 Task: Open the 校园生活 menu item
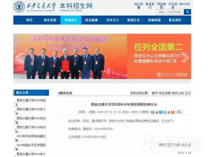(133, 20)
